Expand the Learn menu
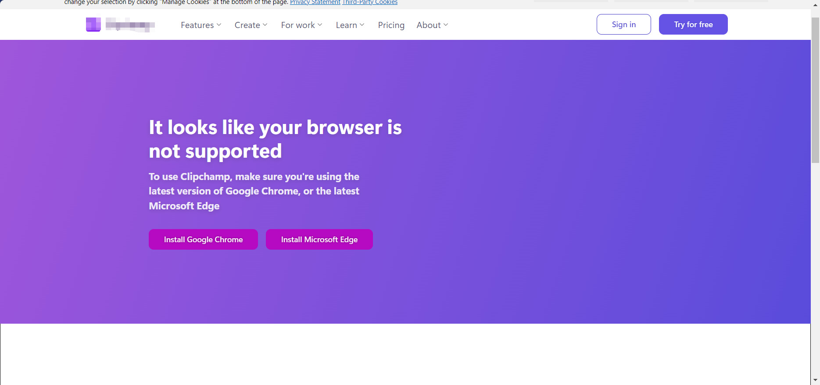The width and height of the screenshot is (820, 385). (x=350, y=25)
